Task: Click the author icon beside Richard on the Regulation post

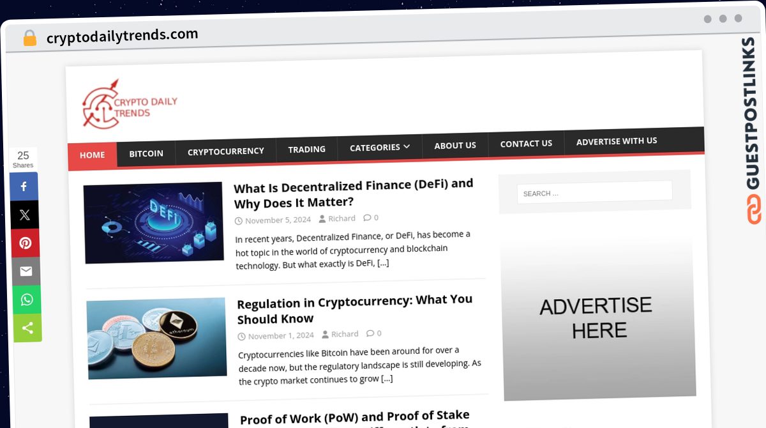Action: [326, 335]
